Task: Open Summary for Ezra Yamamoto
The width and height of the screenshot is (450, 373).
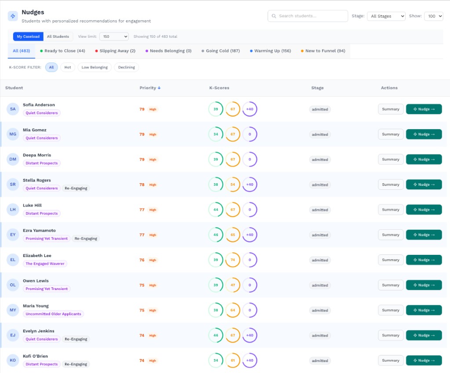Action: [391, 235]
